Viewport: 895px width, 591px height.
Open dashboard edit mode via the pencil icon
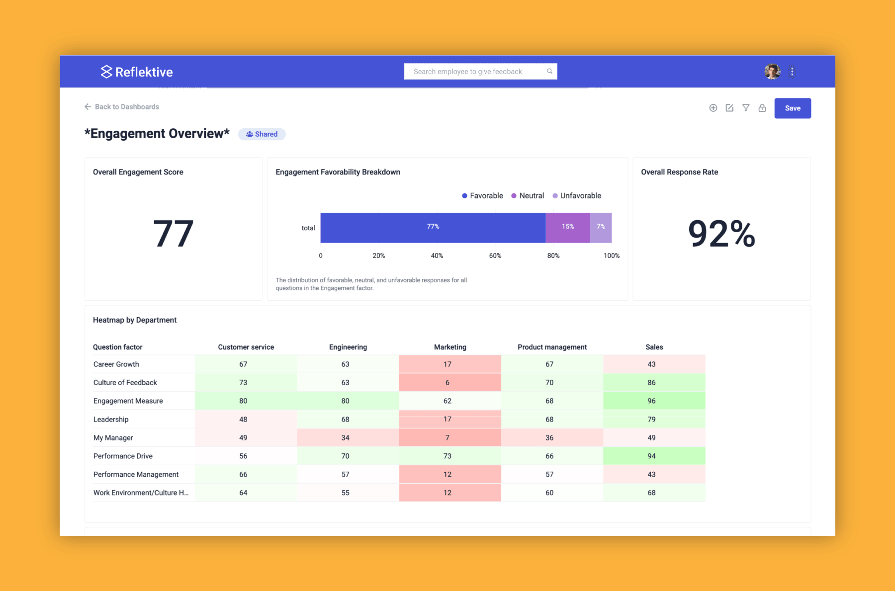(x=729, y=108)
